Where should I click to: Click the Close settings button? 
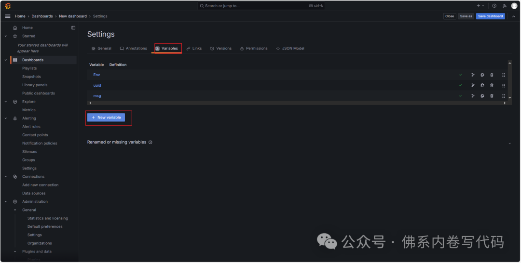tap(450, 16)
